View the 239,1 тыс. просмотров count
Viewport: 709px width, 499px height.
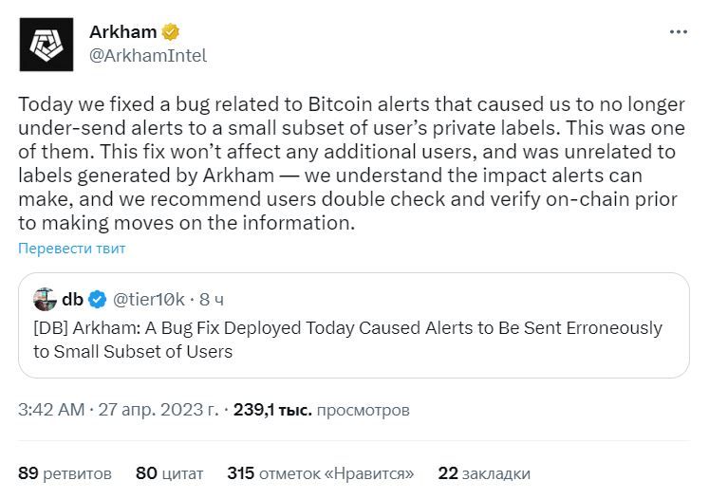321,410
